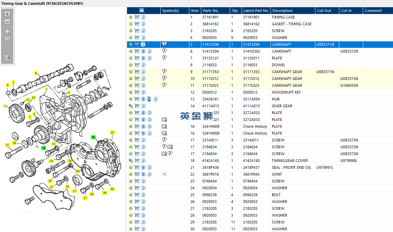393x232 pixels.
Task: Select the IDLER GEAR row
Action: pos(282,106)
